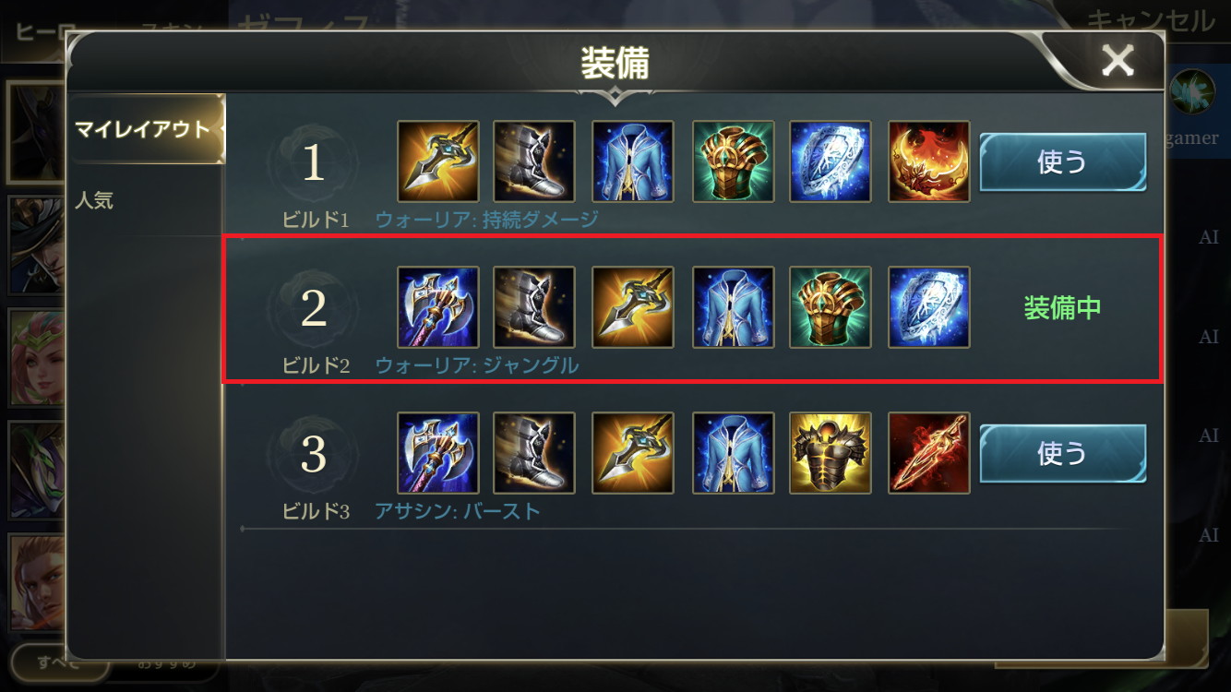Tap the pink-haired hero portrait on left
This screenshot has width=1231, height=692.
tap(35, 357)
